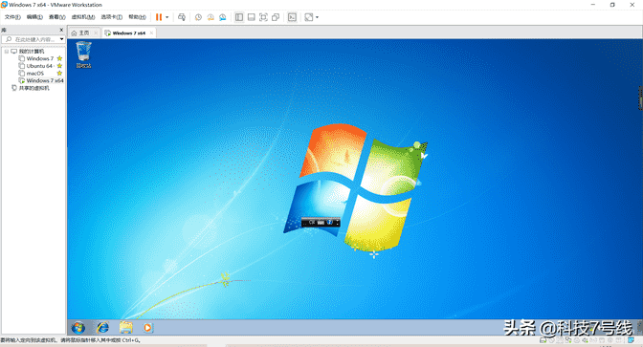Click the Windows Start orb in guest taskbar
643x347 pixels.
pos(78,327)
